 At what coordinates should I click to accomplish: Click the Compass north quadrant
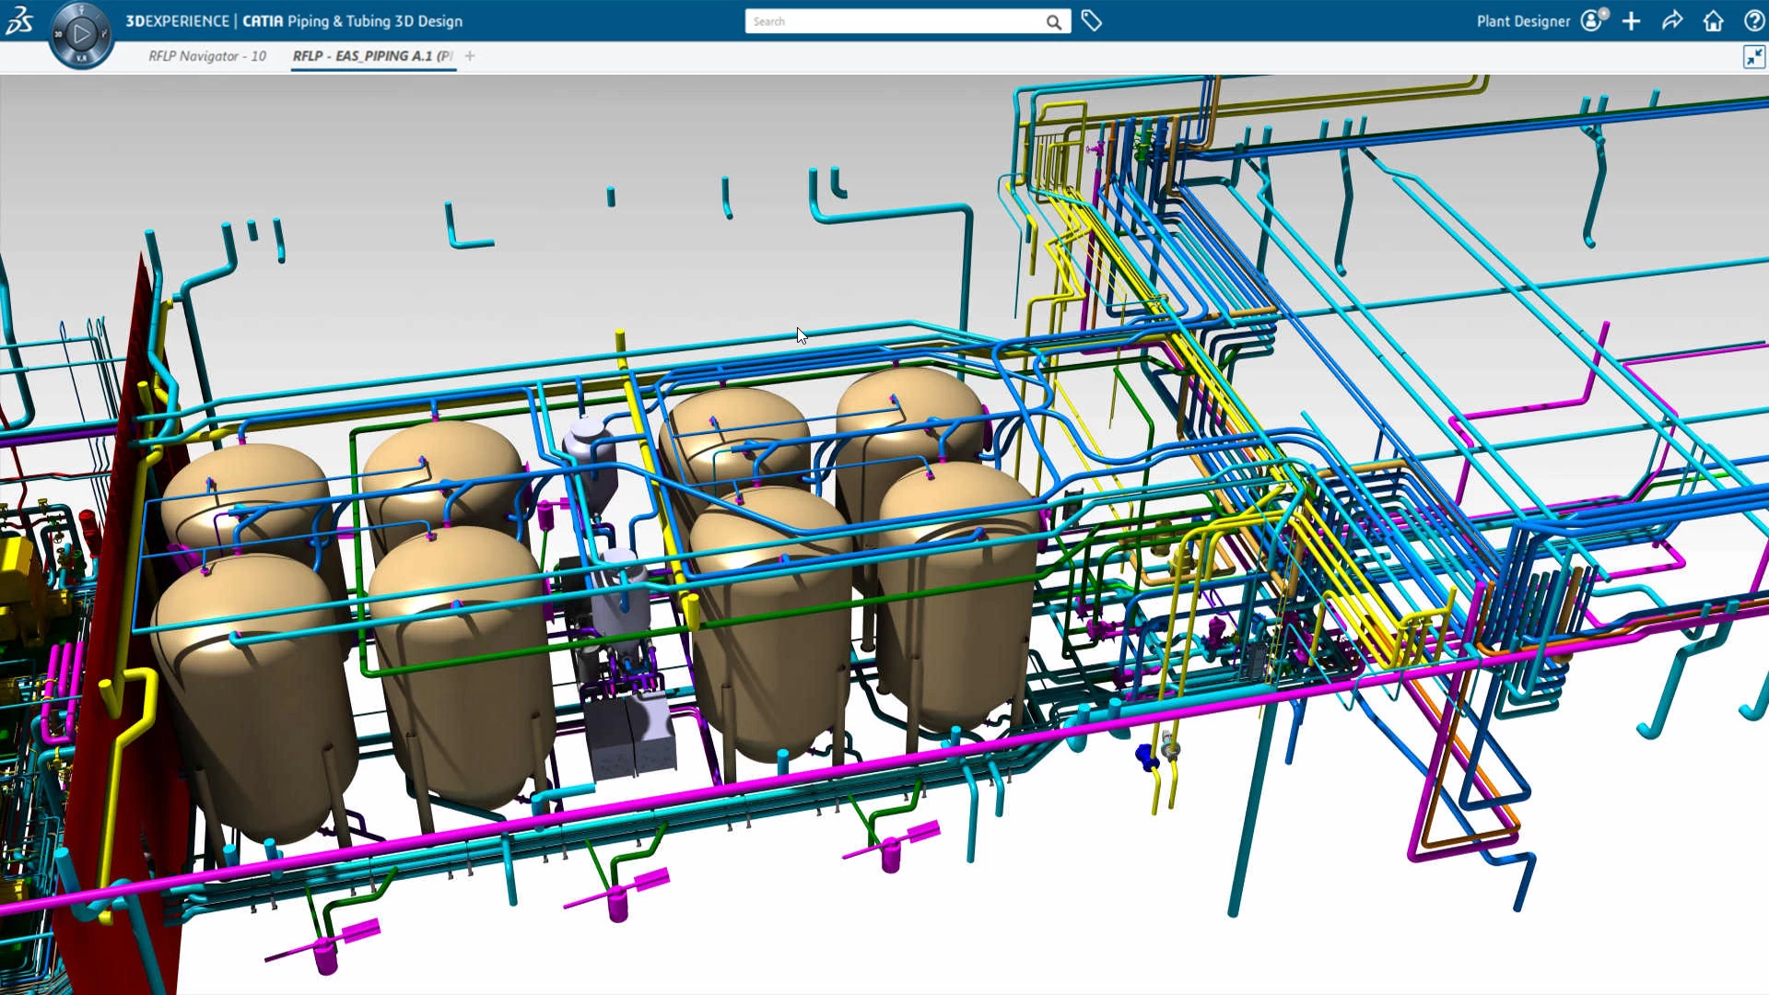81,10
